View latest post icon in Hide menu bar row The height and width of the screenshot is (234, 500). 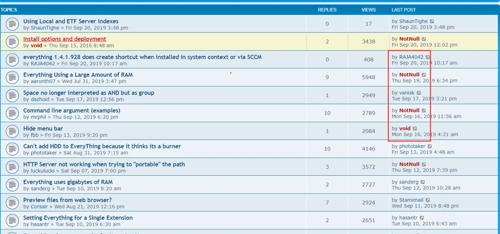pos(415,129)
